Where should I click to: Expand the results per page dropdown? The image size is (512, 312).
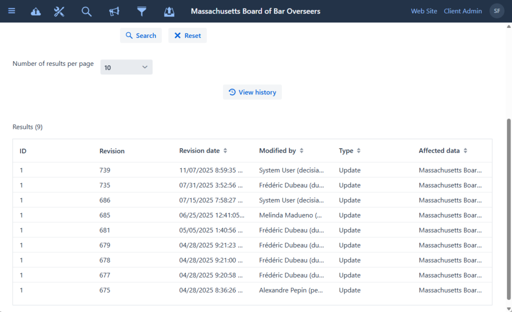click(x=126, y=67)
